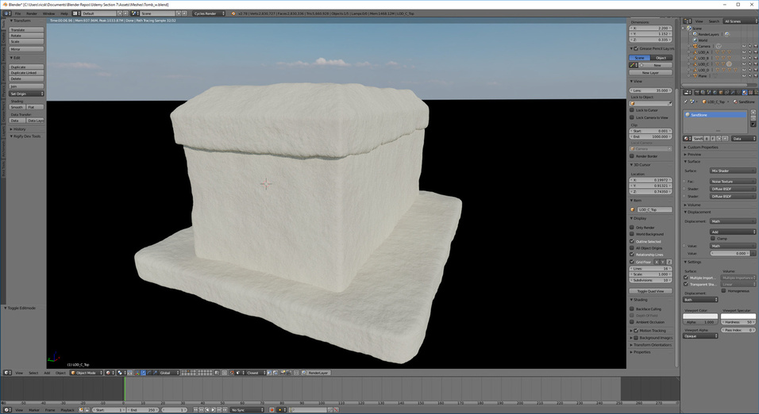Toggle visibility eye for LOD_A object
This screenshot has height=414, width=759.
pos(744,52)
